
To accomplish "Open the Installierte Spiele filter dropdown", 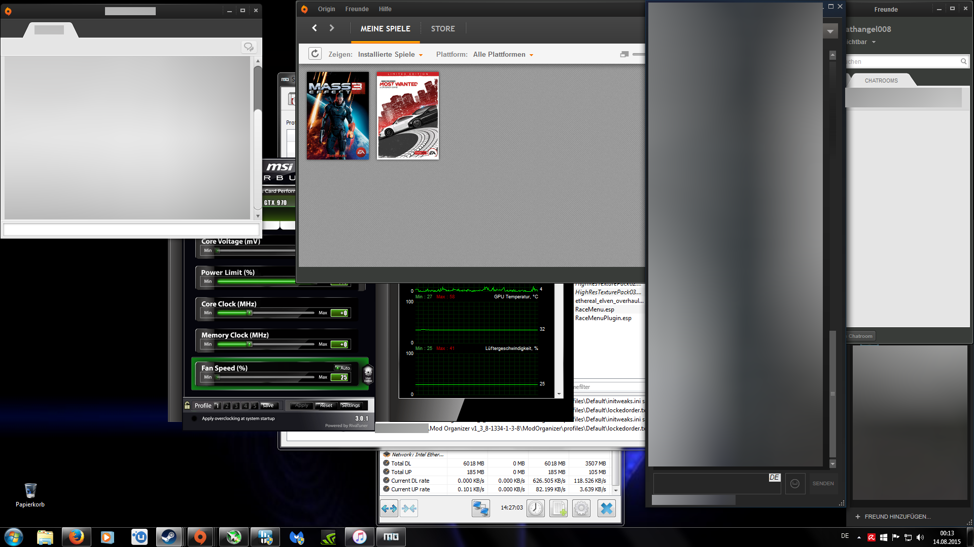I will 390,55.
